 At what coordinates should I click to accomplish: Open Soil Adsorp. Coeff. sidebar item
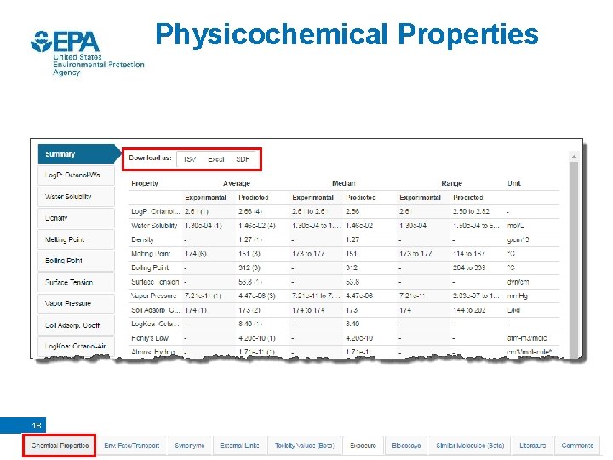pos(77,325)
